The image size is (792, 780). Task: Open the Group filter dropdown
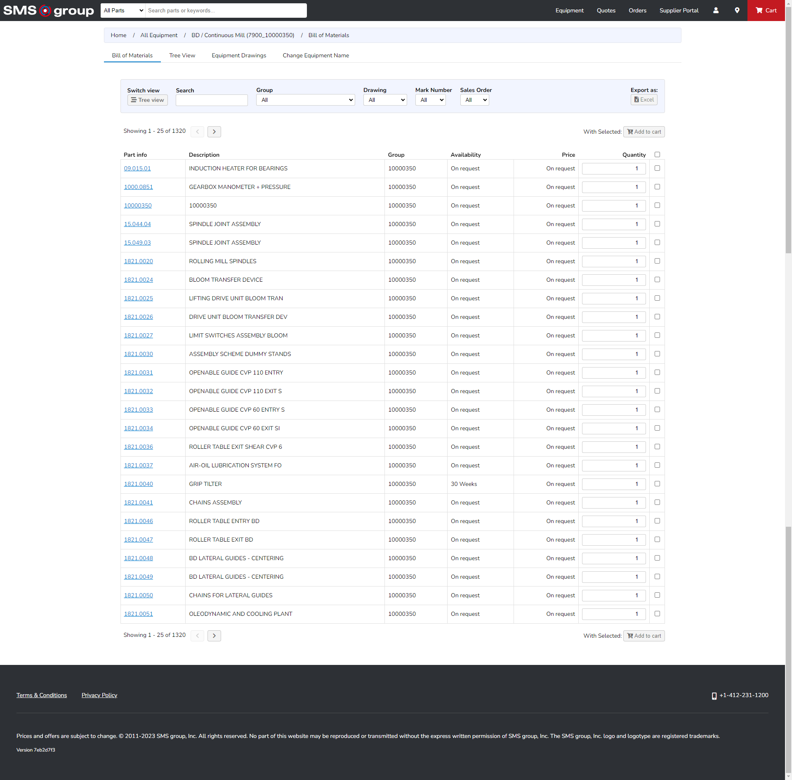coord(305,100)
